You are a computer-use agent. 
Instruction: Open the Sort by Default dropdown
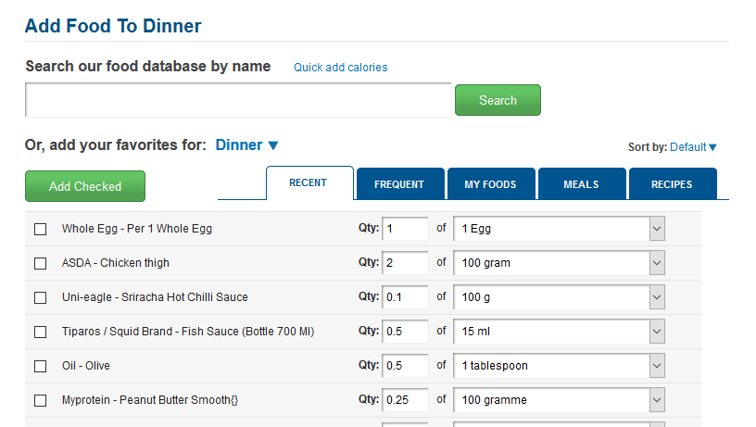pos(693,147)
